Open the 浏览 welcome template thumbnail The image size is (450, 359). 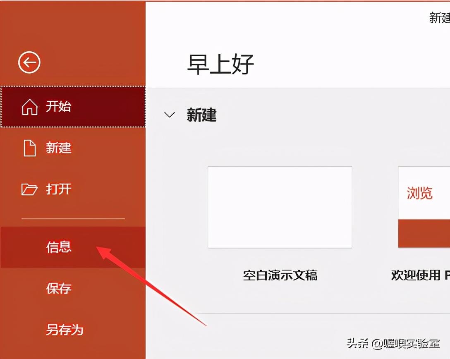pyautogui.click(x=424, y=207)
